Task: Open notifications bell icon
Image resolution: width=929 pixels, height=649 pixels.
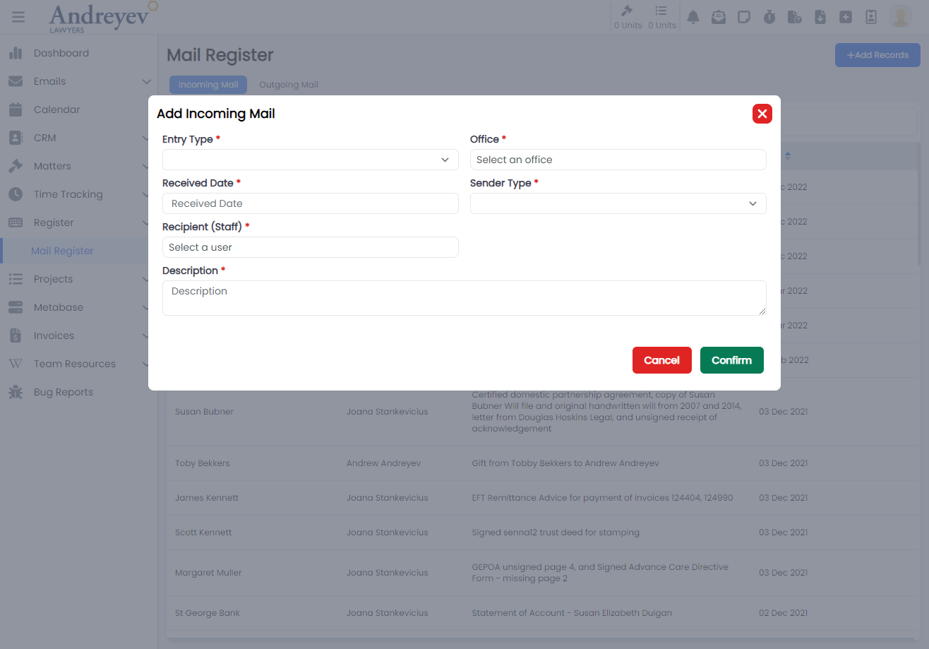Action: pyautogui.click(x=693, y=17)
